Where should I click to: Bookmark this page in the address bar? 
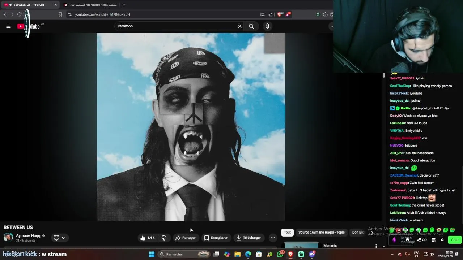click(x=60, y=14)
